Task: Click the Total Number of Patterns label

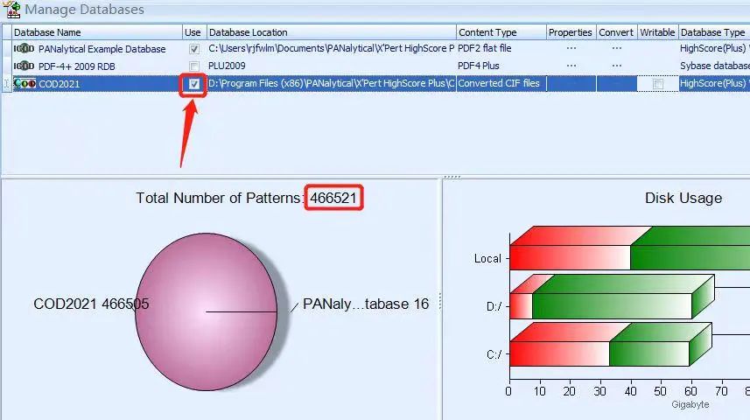Action: (x=220, y=198)
